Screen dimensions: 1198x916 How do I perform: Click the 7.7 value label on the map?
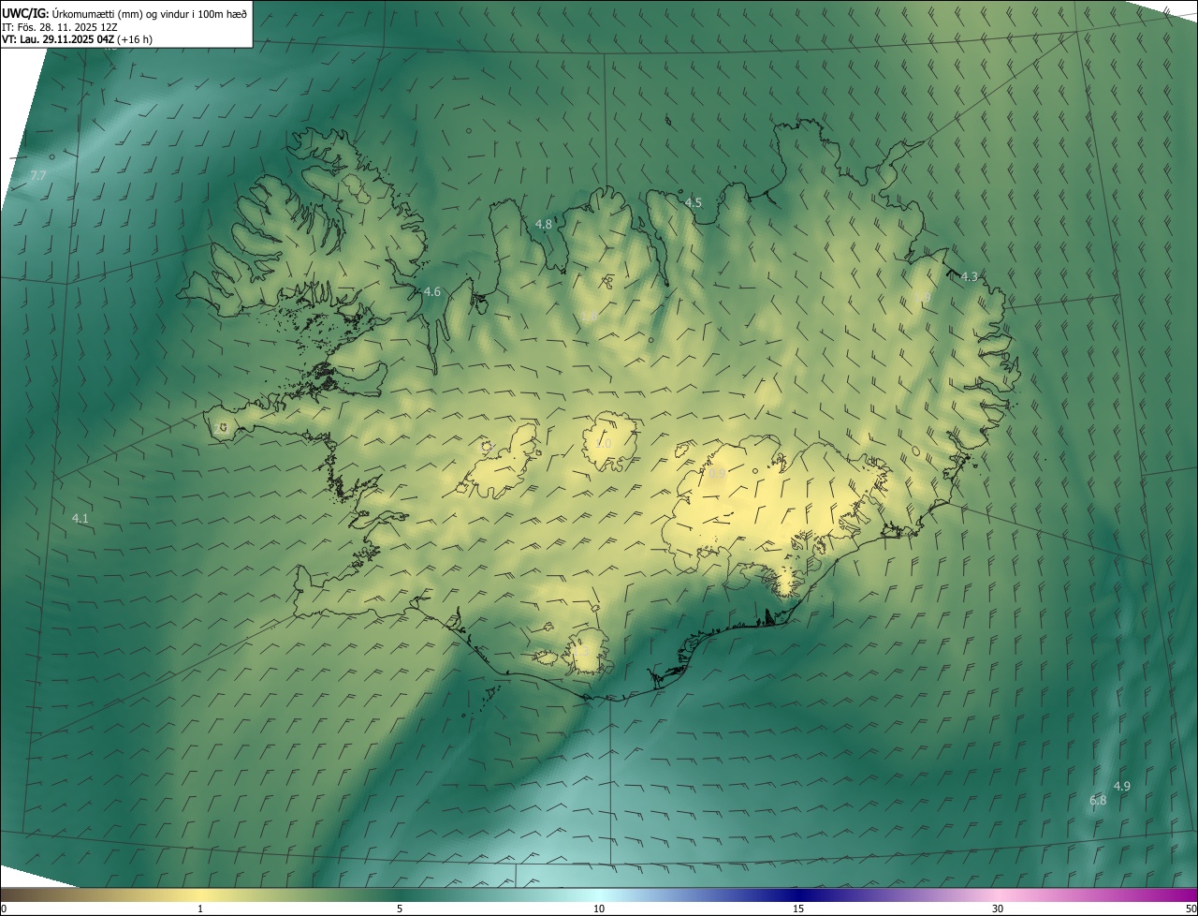[x=38, y=175]
